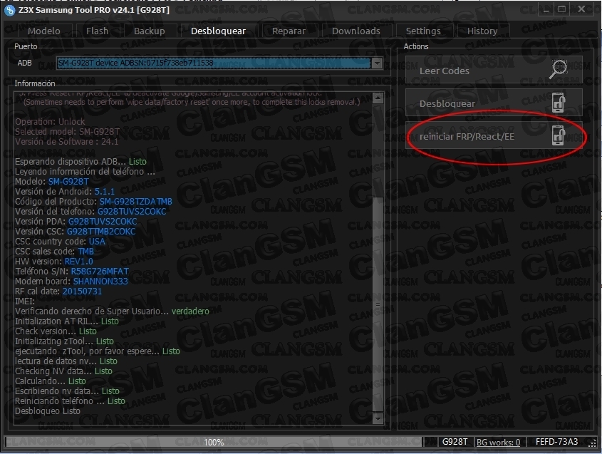The height and width of the screenshot is (454, 602).
Task: Select the Desbloquear tab
Action: (219, 31)
